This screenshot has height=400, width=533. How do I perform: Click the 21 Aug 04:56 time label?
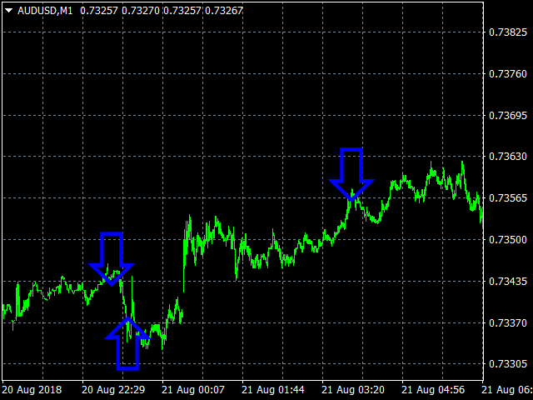tap(433, 389)
